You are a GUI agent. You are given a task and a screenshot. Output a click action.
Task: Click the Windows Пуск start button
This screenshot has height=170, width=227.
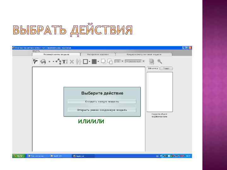(x=19, y=156)
